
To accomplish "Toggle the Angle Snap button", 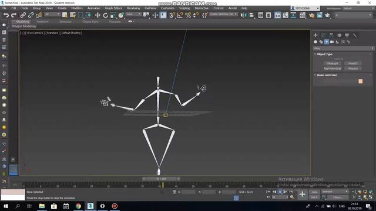I will click(x=180, y=15).
